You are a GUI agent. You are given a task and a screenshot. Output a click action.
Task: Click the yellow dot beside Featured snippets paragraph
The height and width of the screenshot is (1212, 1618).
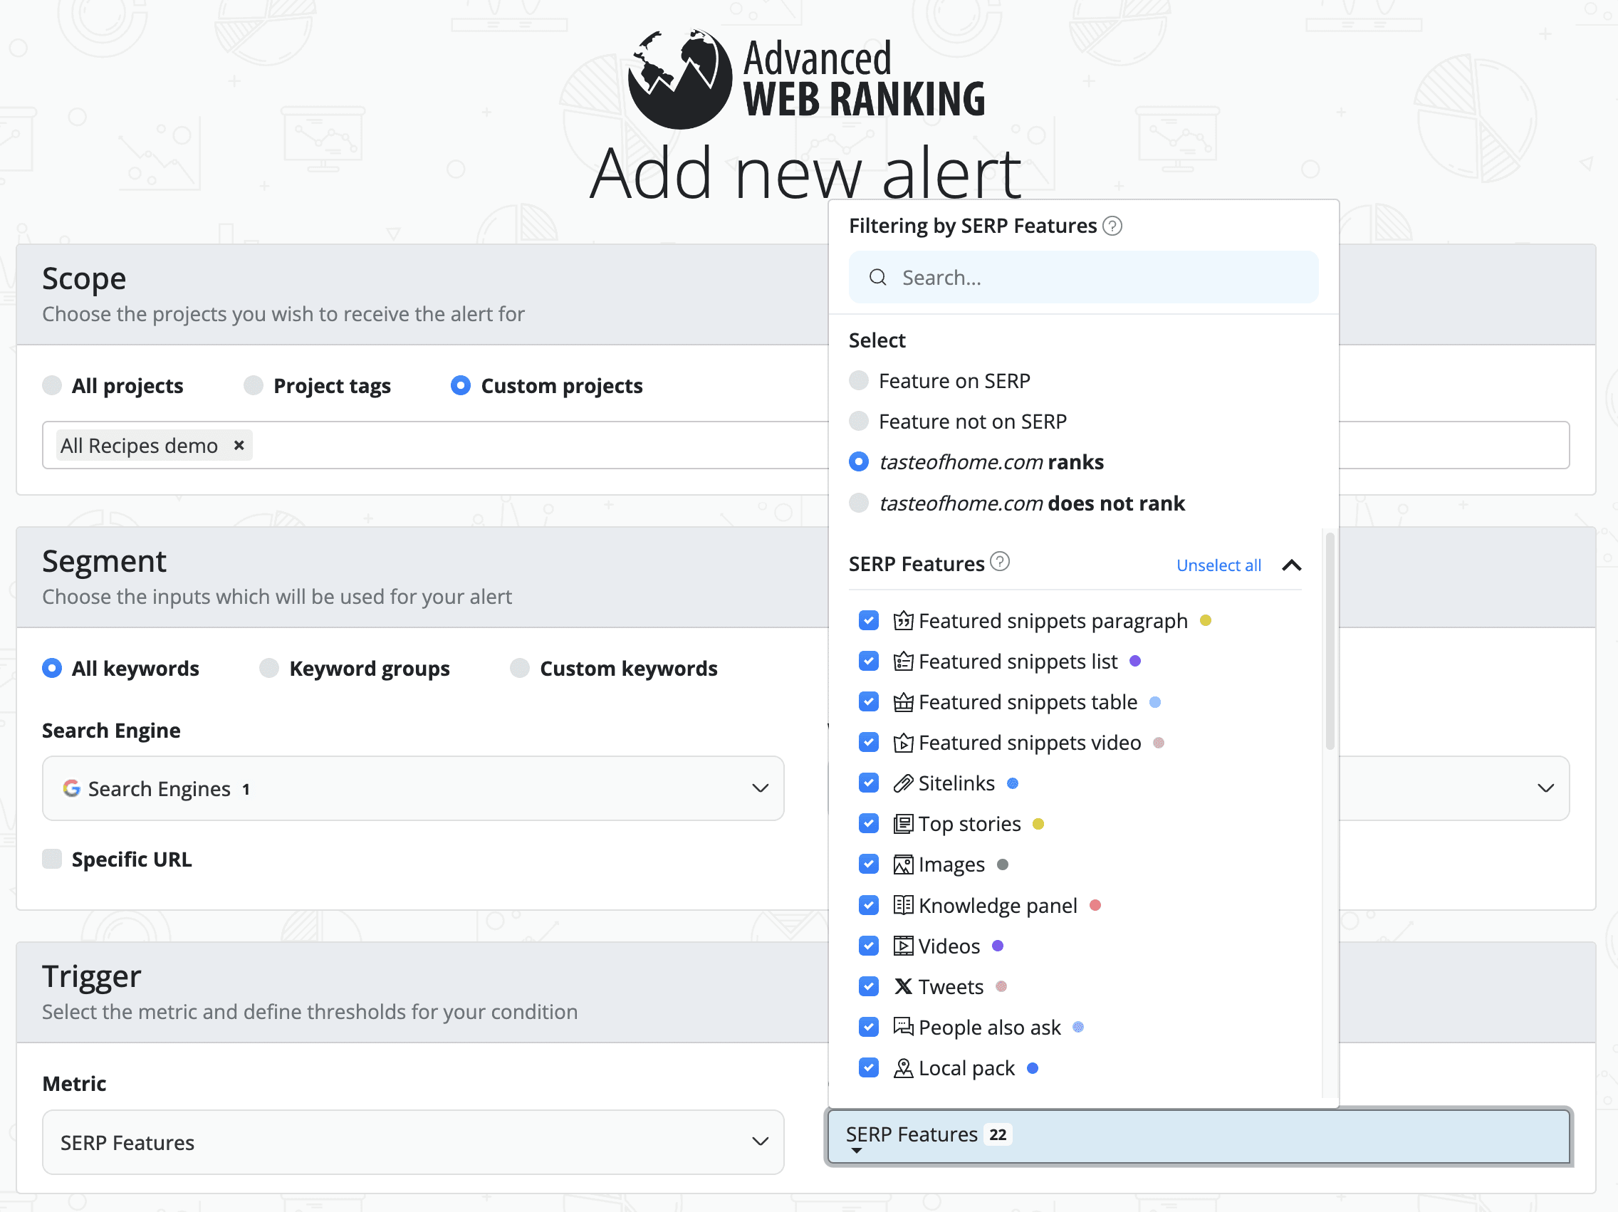(1206, 621)
